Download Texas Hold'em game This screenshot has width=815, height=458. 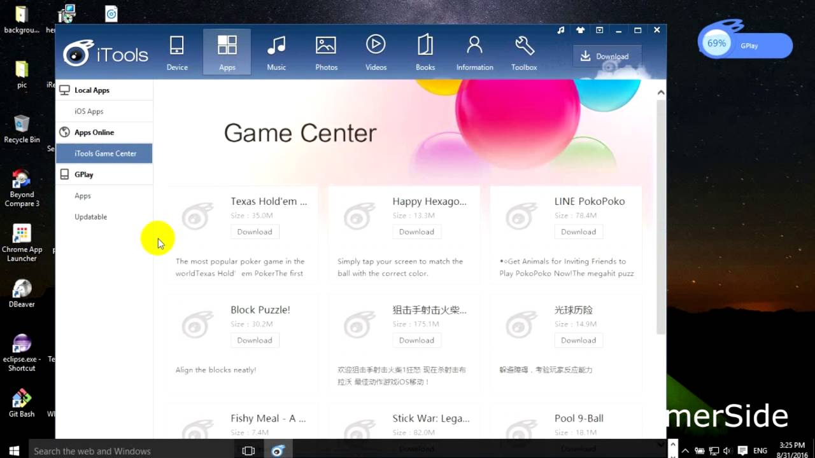[255, 232]
